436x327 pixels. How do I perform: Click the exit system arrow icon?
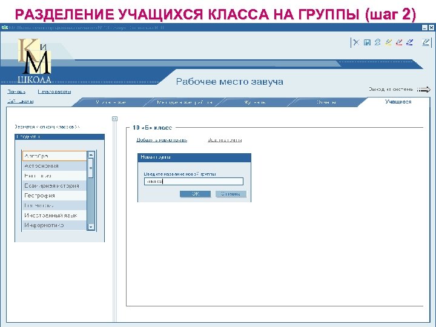click(423, 90)
